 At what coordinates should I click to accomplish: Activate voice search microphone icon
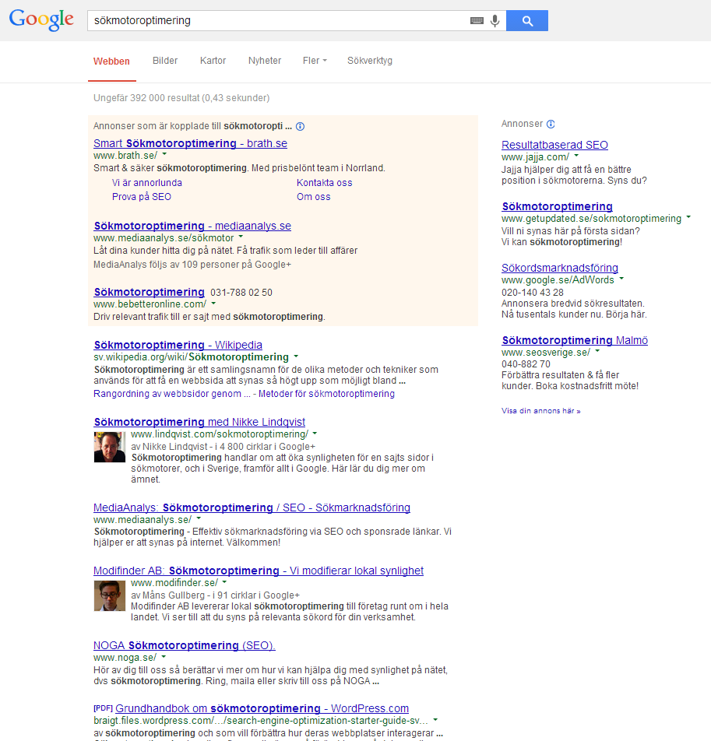pyautogui.click(x=495, y=21)
